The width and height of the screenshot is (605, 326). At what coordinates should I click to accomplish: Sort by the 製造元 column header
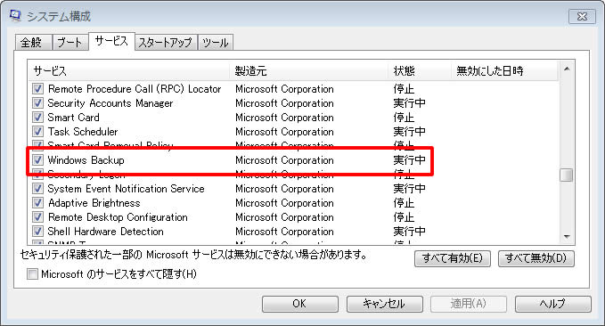coord(308,70)
